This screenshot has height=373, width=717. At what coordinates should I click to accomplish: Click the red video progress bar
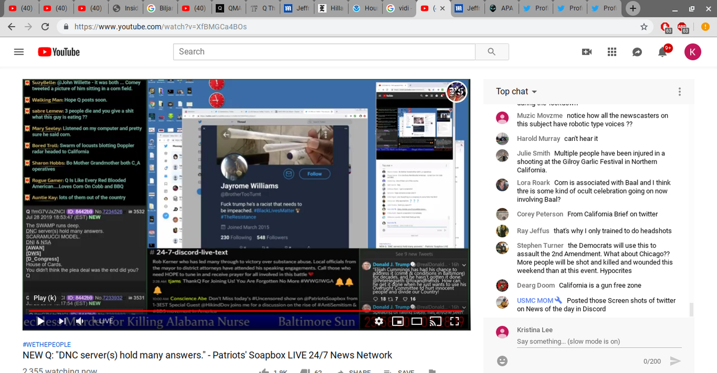[246, 310]
